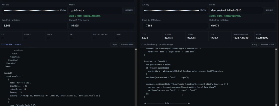Click the code line 'latency: 75,'
The height and width of the screenshot is (106, 279).
pyautogui.click(x=16, y=92)
